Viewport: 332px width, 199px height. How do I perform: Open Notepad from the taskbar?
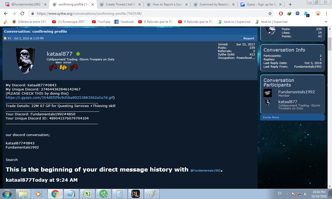click(x=71, y=194)
